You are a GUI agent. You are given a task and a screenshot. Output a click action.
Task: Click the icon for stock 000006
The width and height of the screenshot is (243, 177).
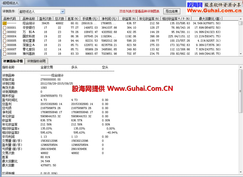[x=5, y=45]
